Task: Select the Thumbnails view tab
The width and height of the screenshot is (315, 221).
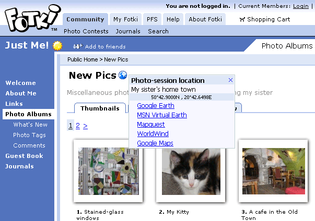Action: coord(100,108)
